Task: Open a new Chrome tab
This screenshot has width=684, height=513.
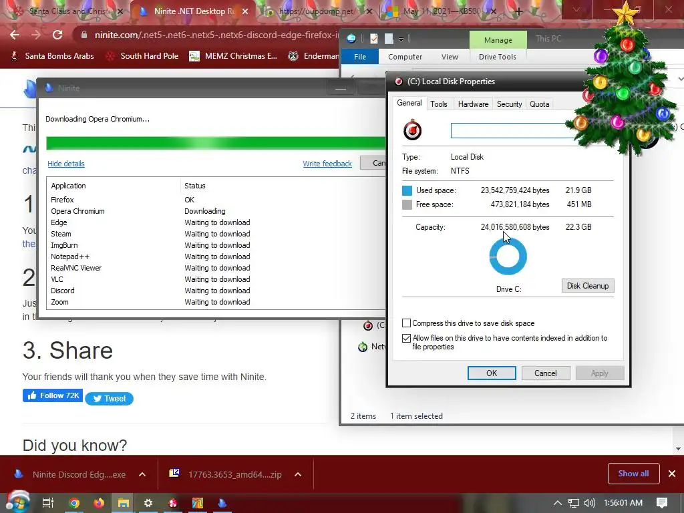Action: (x=518, y=12)
